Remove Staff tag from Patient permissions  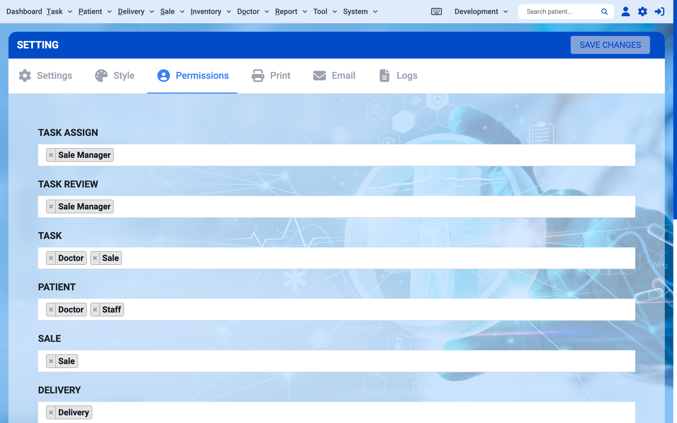pyautogui.click(x=95, y=309)
